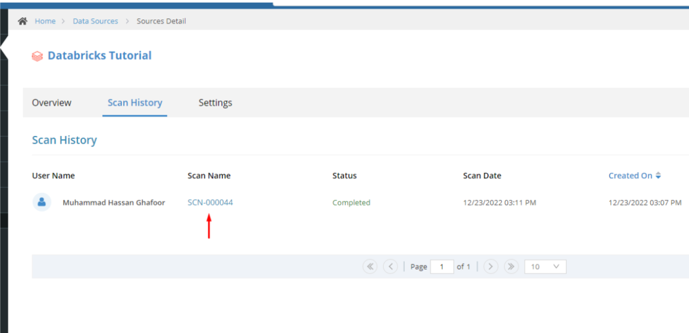
Task: Click the Created On sort arrows icon
Action: click(x=658, y=175)
